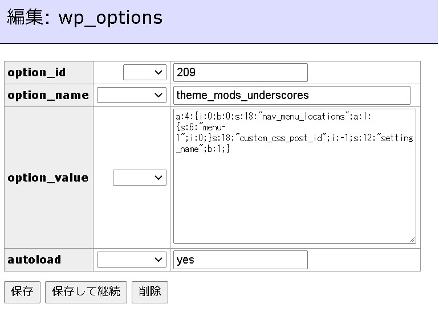Click the autoload field containing yes
Screen dimensions: 439x325
(240, 260)
